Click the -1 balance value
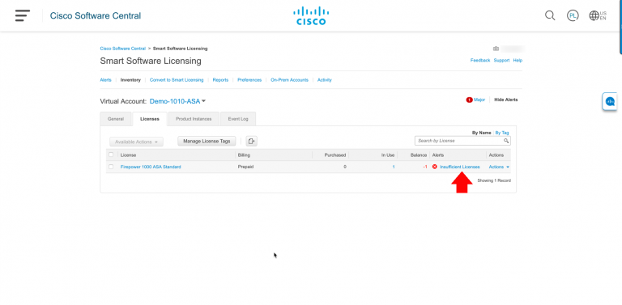The height and width of the screenshot is (305, 622). click(425, 167)
